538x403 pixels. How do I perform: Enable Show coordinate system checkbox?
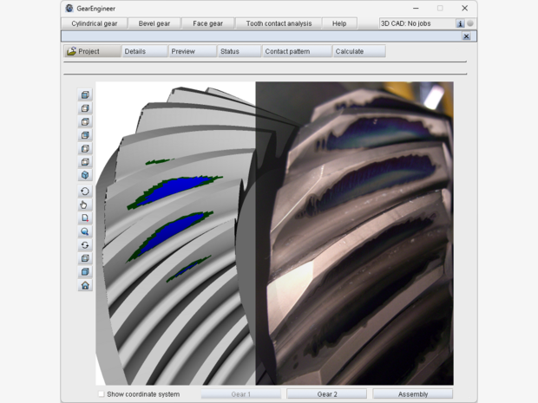[102, 394]
